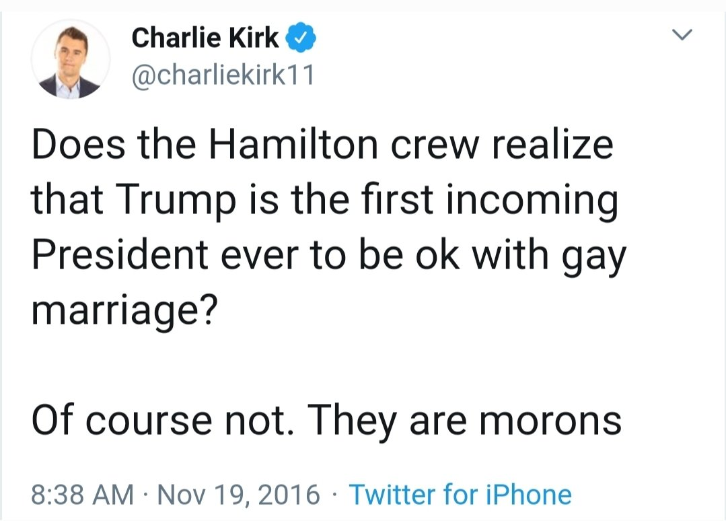Click the 8:38 AM timestamp
726x521 pixels.
[x=82, y=495]
